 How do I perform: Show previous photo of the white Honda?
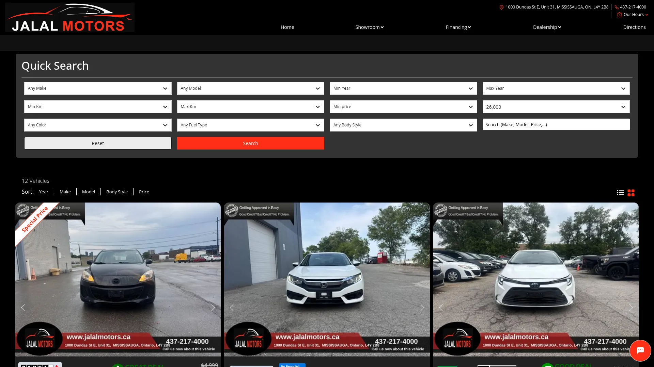[x=232, y=308]
